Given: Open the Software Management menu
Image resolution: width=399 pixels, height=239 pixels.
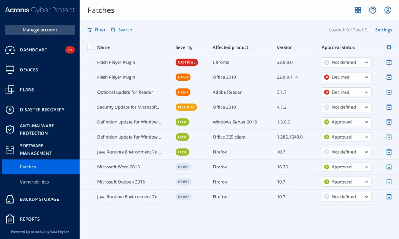Looking at the screenshot, I should point(40,150).
